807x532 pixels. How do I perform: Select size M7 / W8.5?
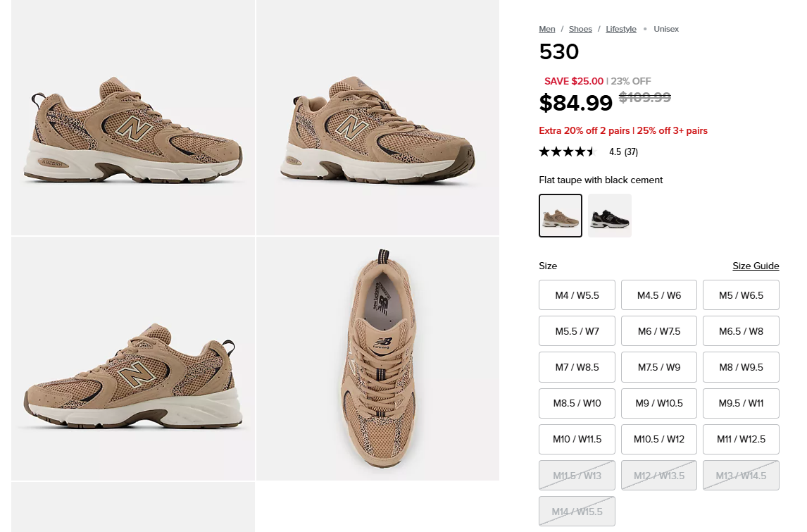coord(577,367)
